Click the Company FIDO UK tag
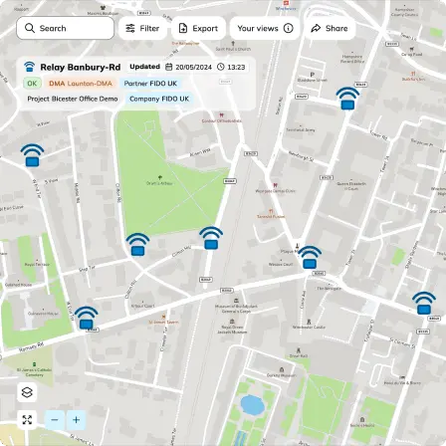 [x=159, y=99]
